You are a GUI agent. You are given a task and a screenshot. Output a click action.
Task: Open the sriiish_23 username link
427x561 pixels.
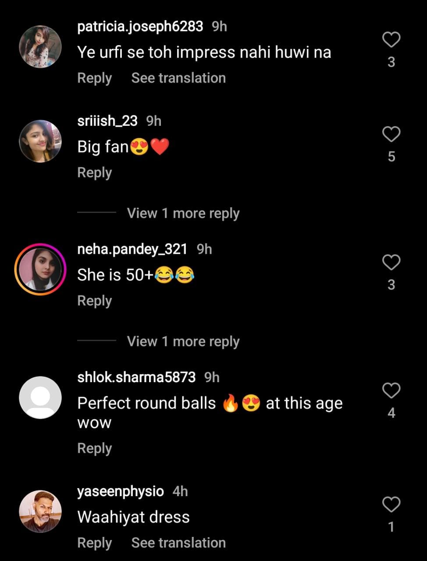pos(107,121)
